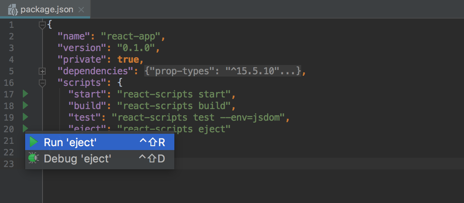Click the run gutter icon for 'build' script
Image resolution: width=464 pixels, height=203 pixels.
[x=25, y=105]
